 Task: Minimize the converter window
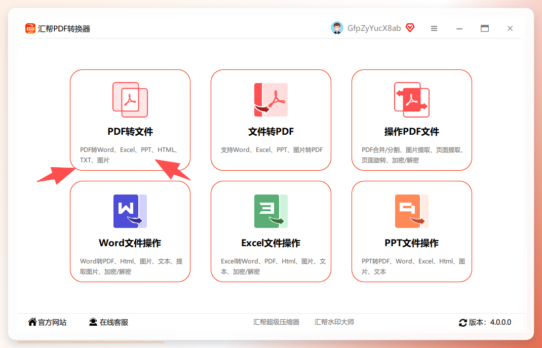459,28
